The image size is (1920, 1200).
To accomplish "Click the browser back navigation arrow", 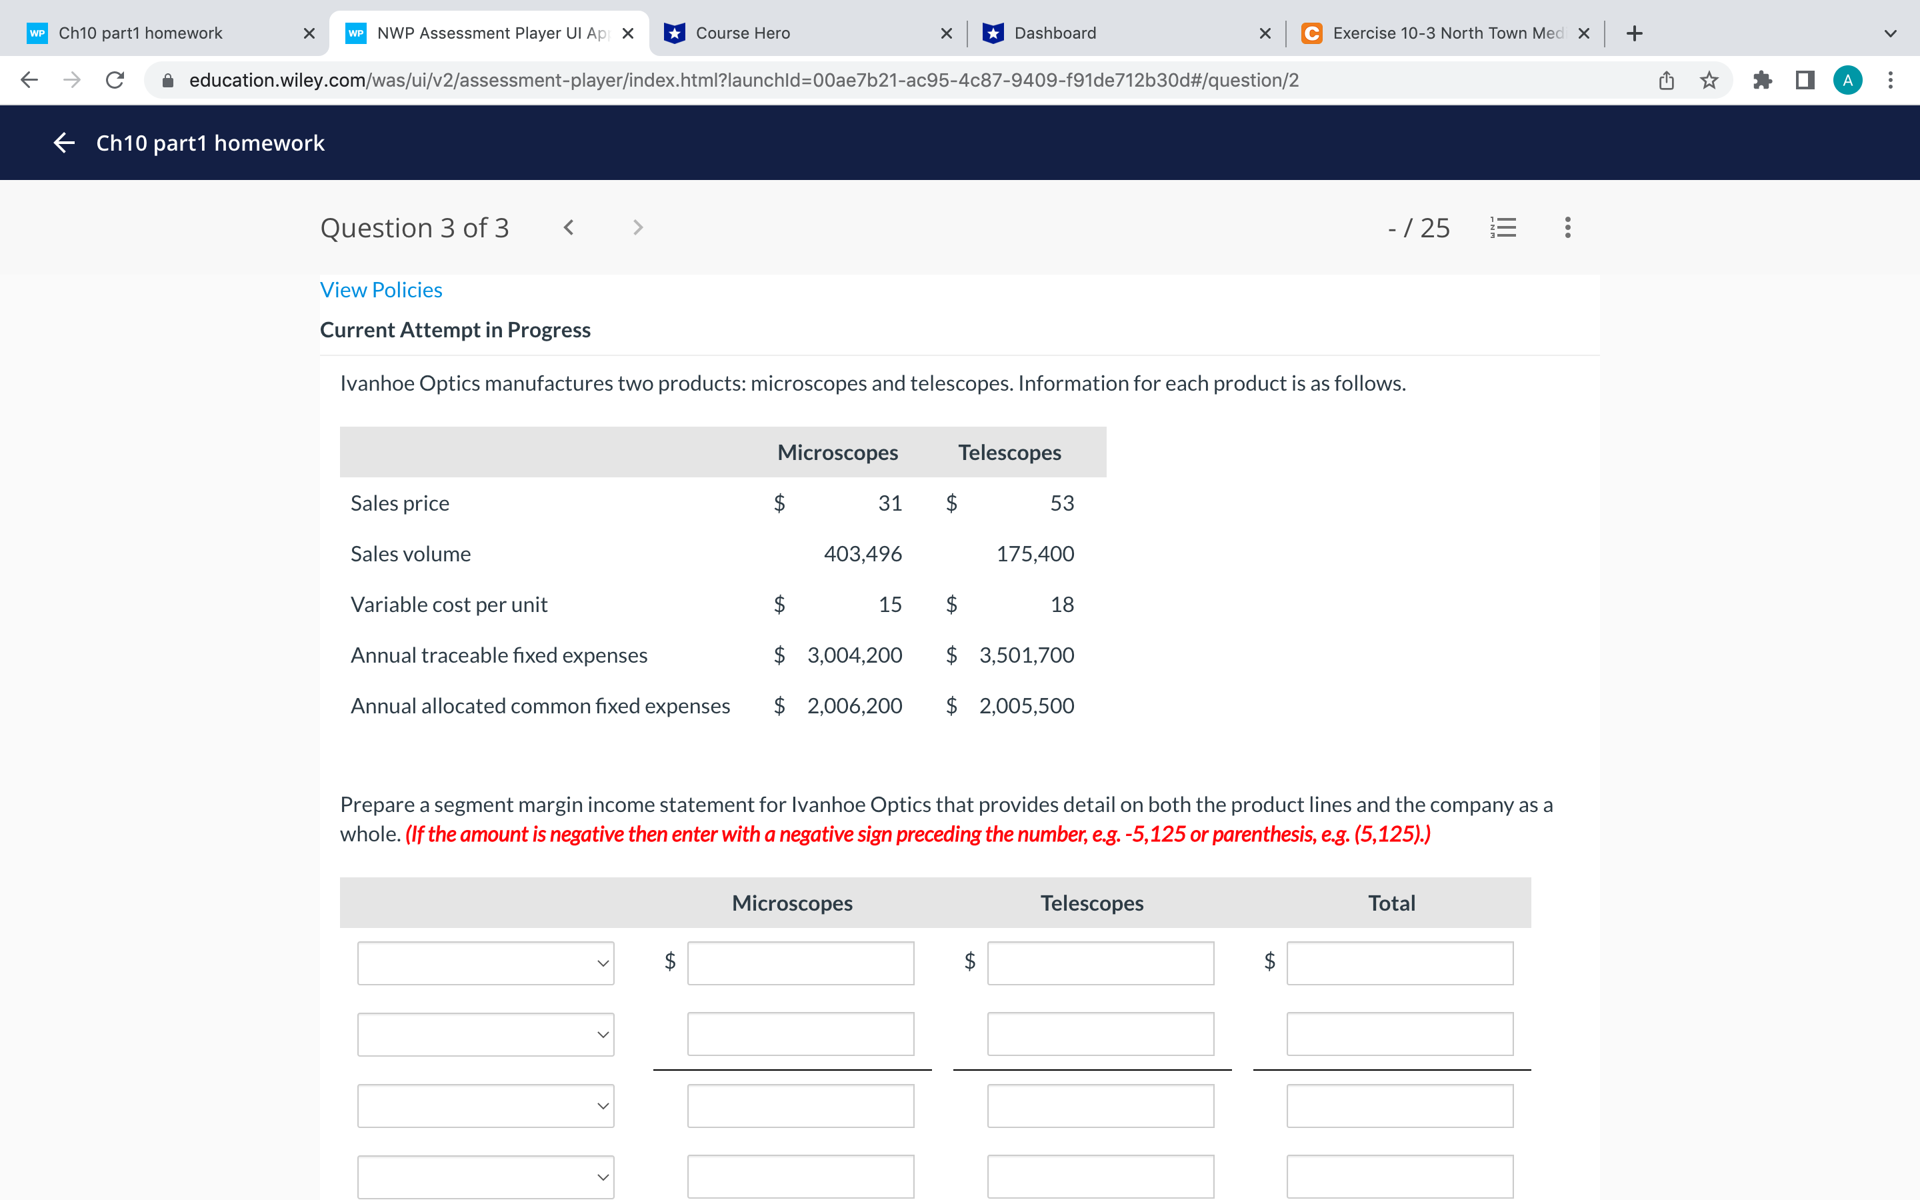I will tap(29, 79).
